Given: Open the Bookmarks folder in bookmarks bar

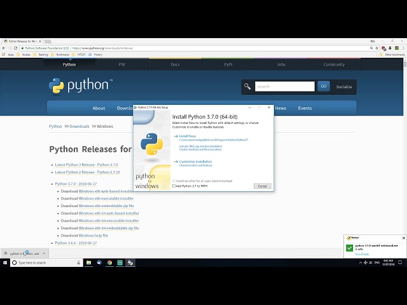Looking at the screenshot, I should (60, 55).
